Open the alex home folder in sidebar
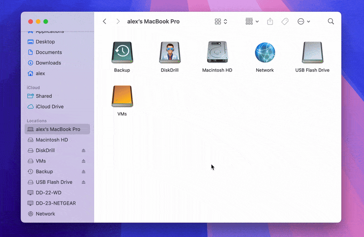The image size is (364, 237). point(57,73)
